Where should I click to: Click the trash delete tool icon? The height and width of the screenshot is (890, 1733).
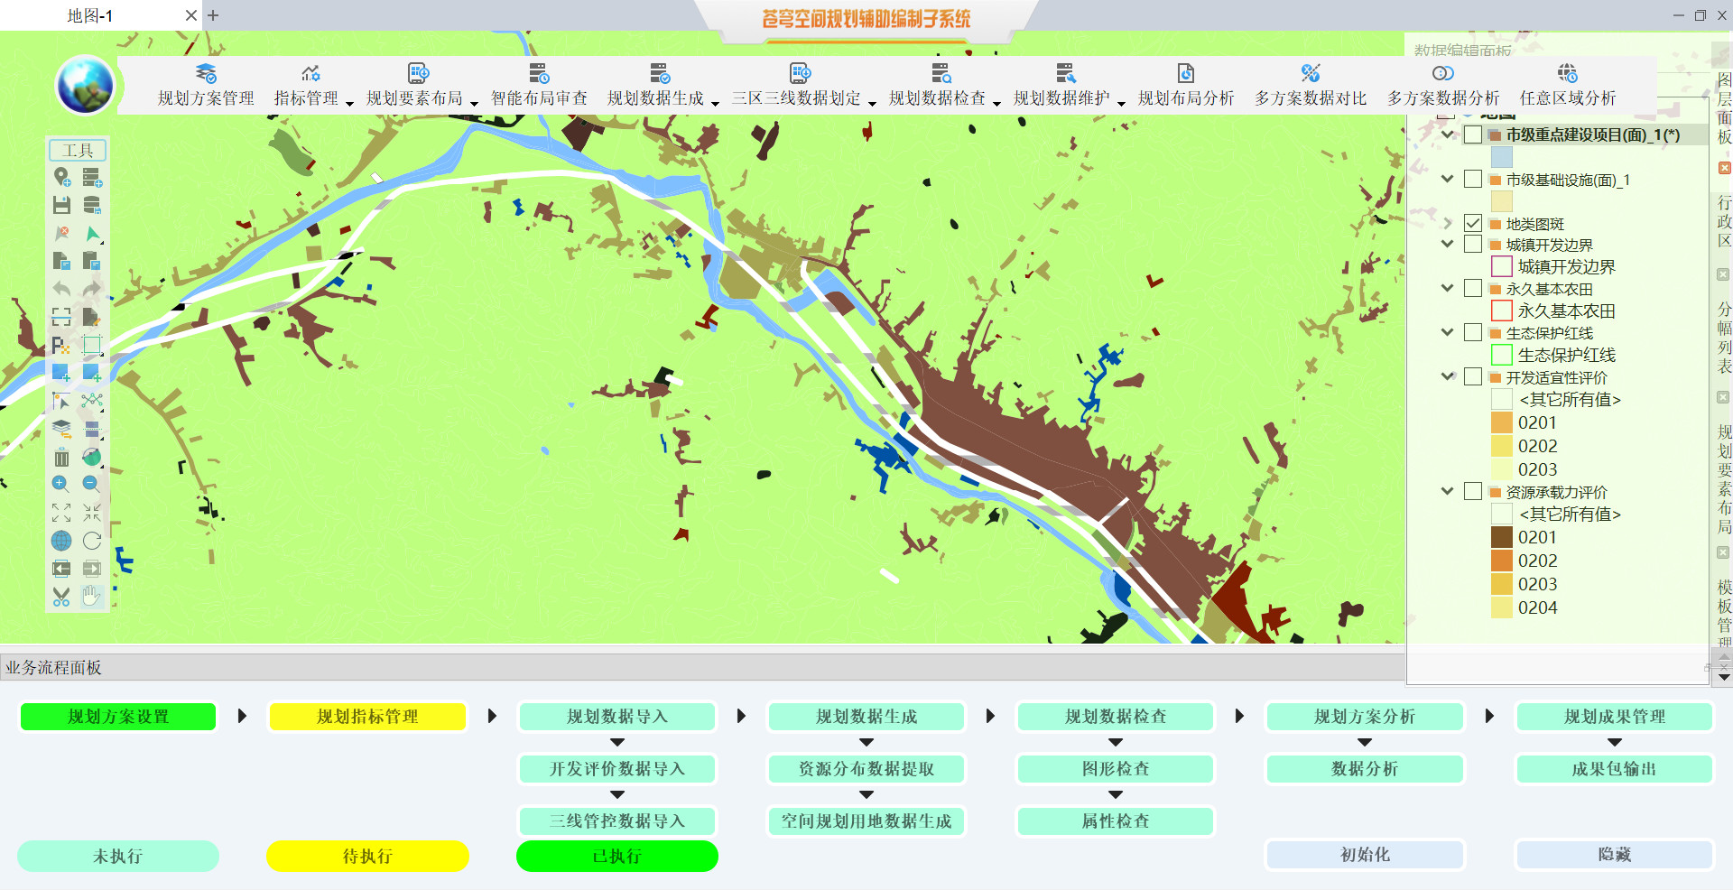(61, 457)
